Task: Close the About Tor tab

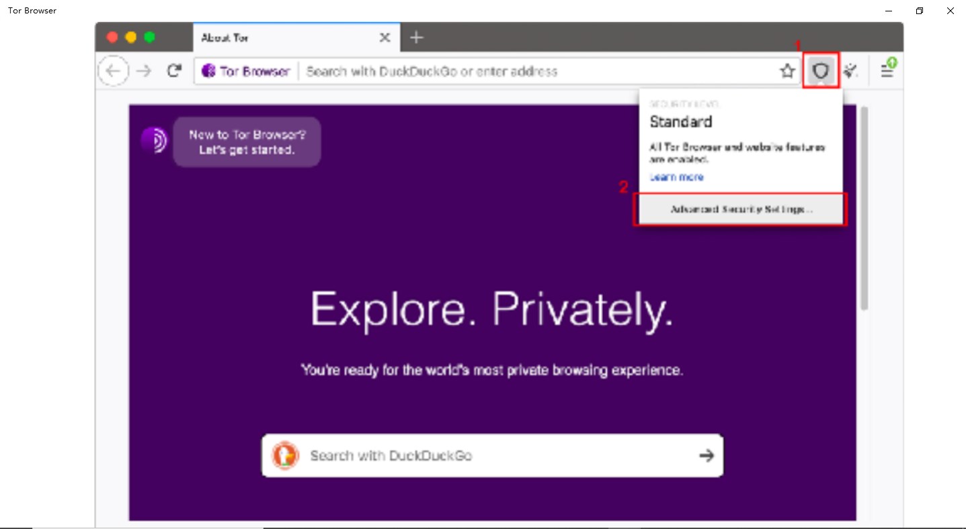Action: (x=385, y=38)
